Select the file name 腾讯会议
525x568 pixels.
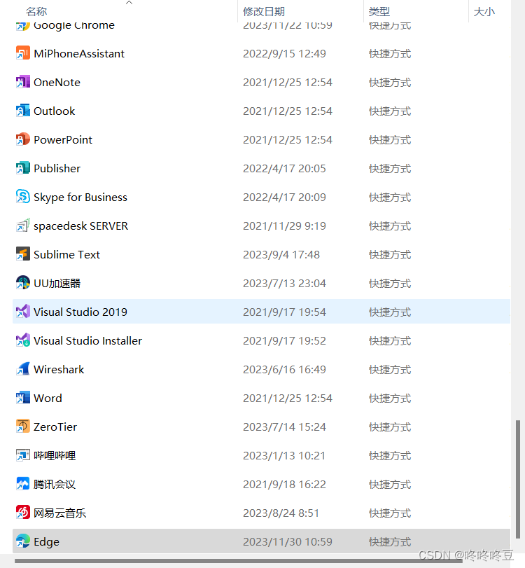(55, 484)
